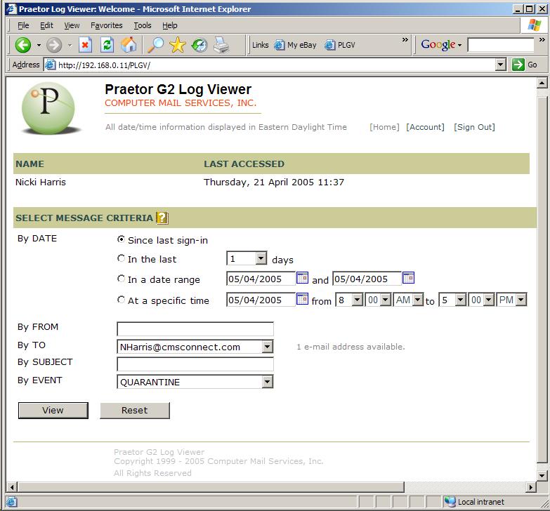Image resolution: width=550 pixels, height=511 pixels.
Task: Open the from hour dropdown
Action: (357, 300)
